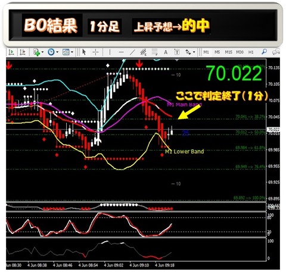Switch chart to M30 timeframe
The width and height of the screenshot is (286, 272).
point(240,52)
